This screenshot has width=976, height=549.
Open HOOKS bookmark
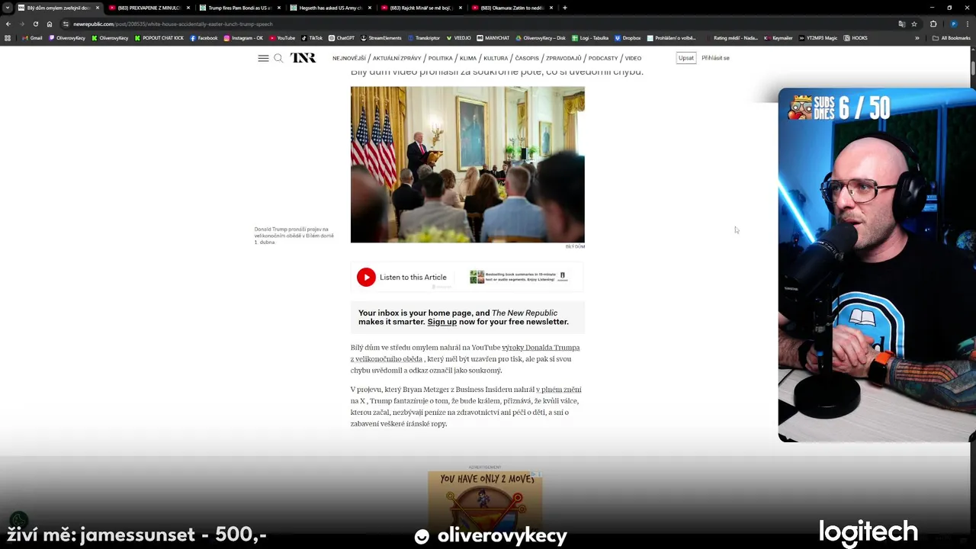856,37
